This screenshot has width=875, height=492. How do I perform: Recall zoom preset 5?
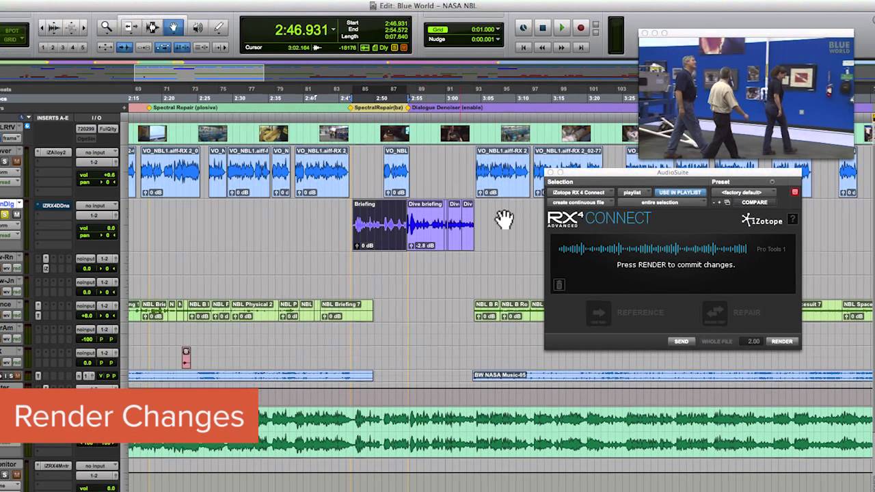point(83,47)
